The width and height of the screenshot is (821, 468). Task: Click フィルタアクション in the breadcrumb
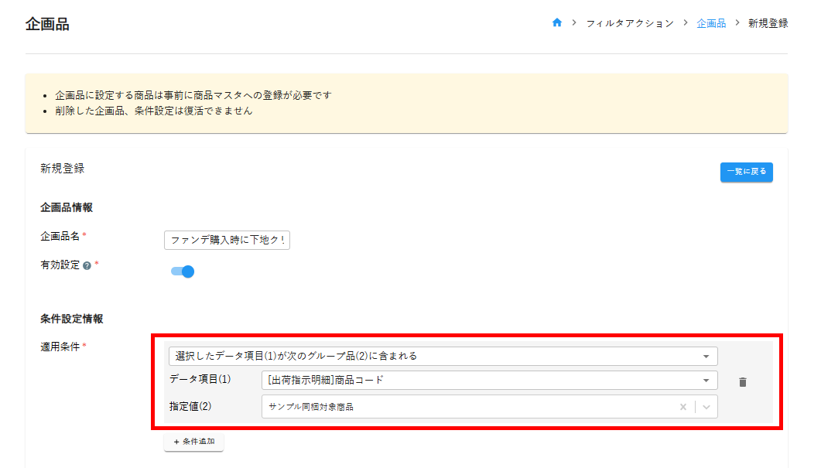click(x=629, y=23)
